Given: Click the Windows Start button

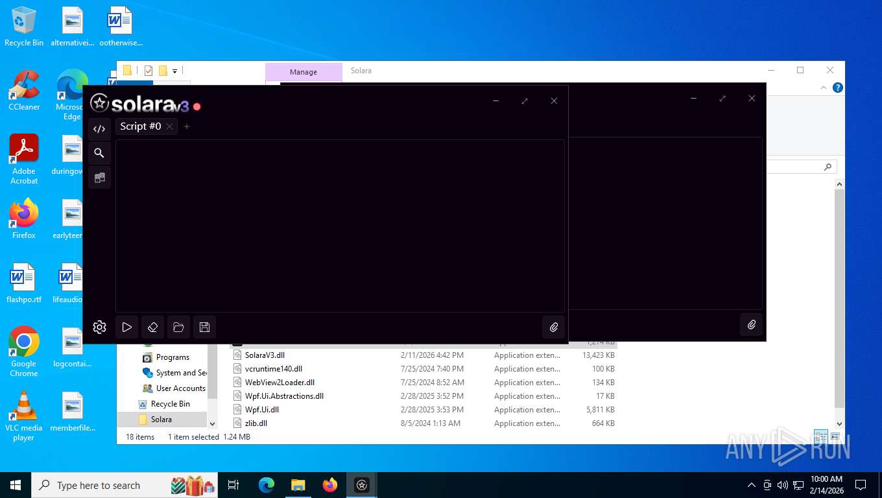Looking at the screenshot, I should pyautogui.click(x=16, y=485).
